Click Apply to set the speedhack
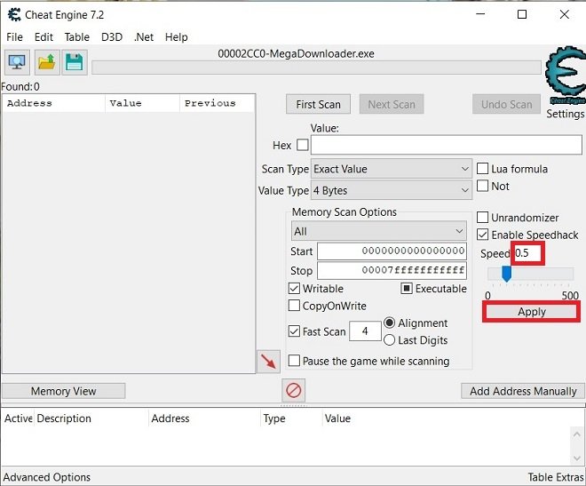The image size is (586, 486). click(x=532, y=312)
